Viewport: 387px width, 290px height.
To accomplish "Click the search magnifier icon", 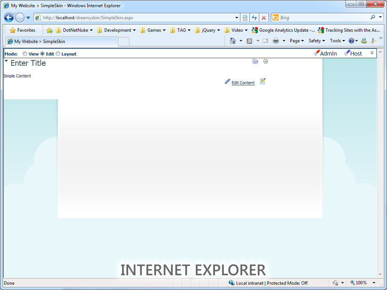I will click(x=373, y=17).
